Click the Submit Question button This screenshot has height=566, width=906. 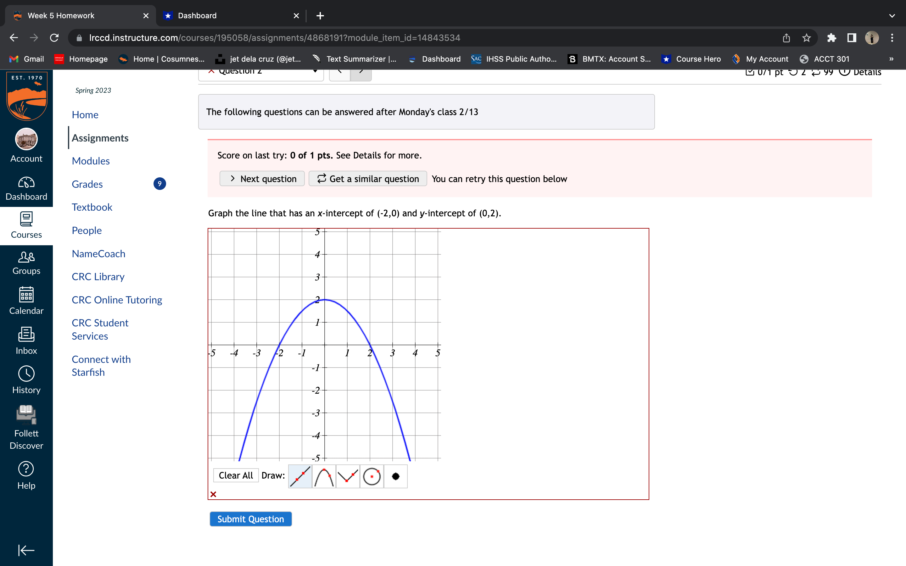[250, 519]
